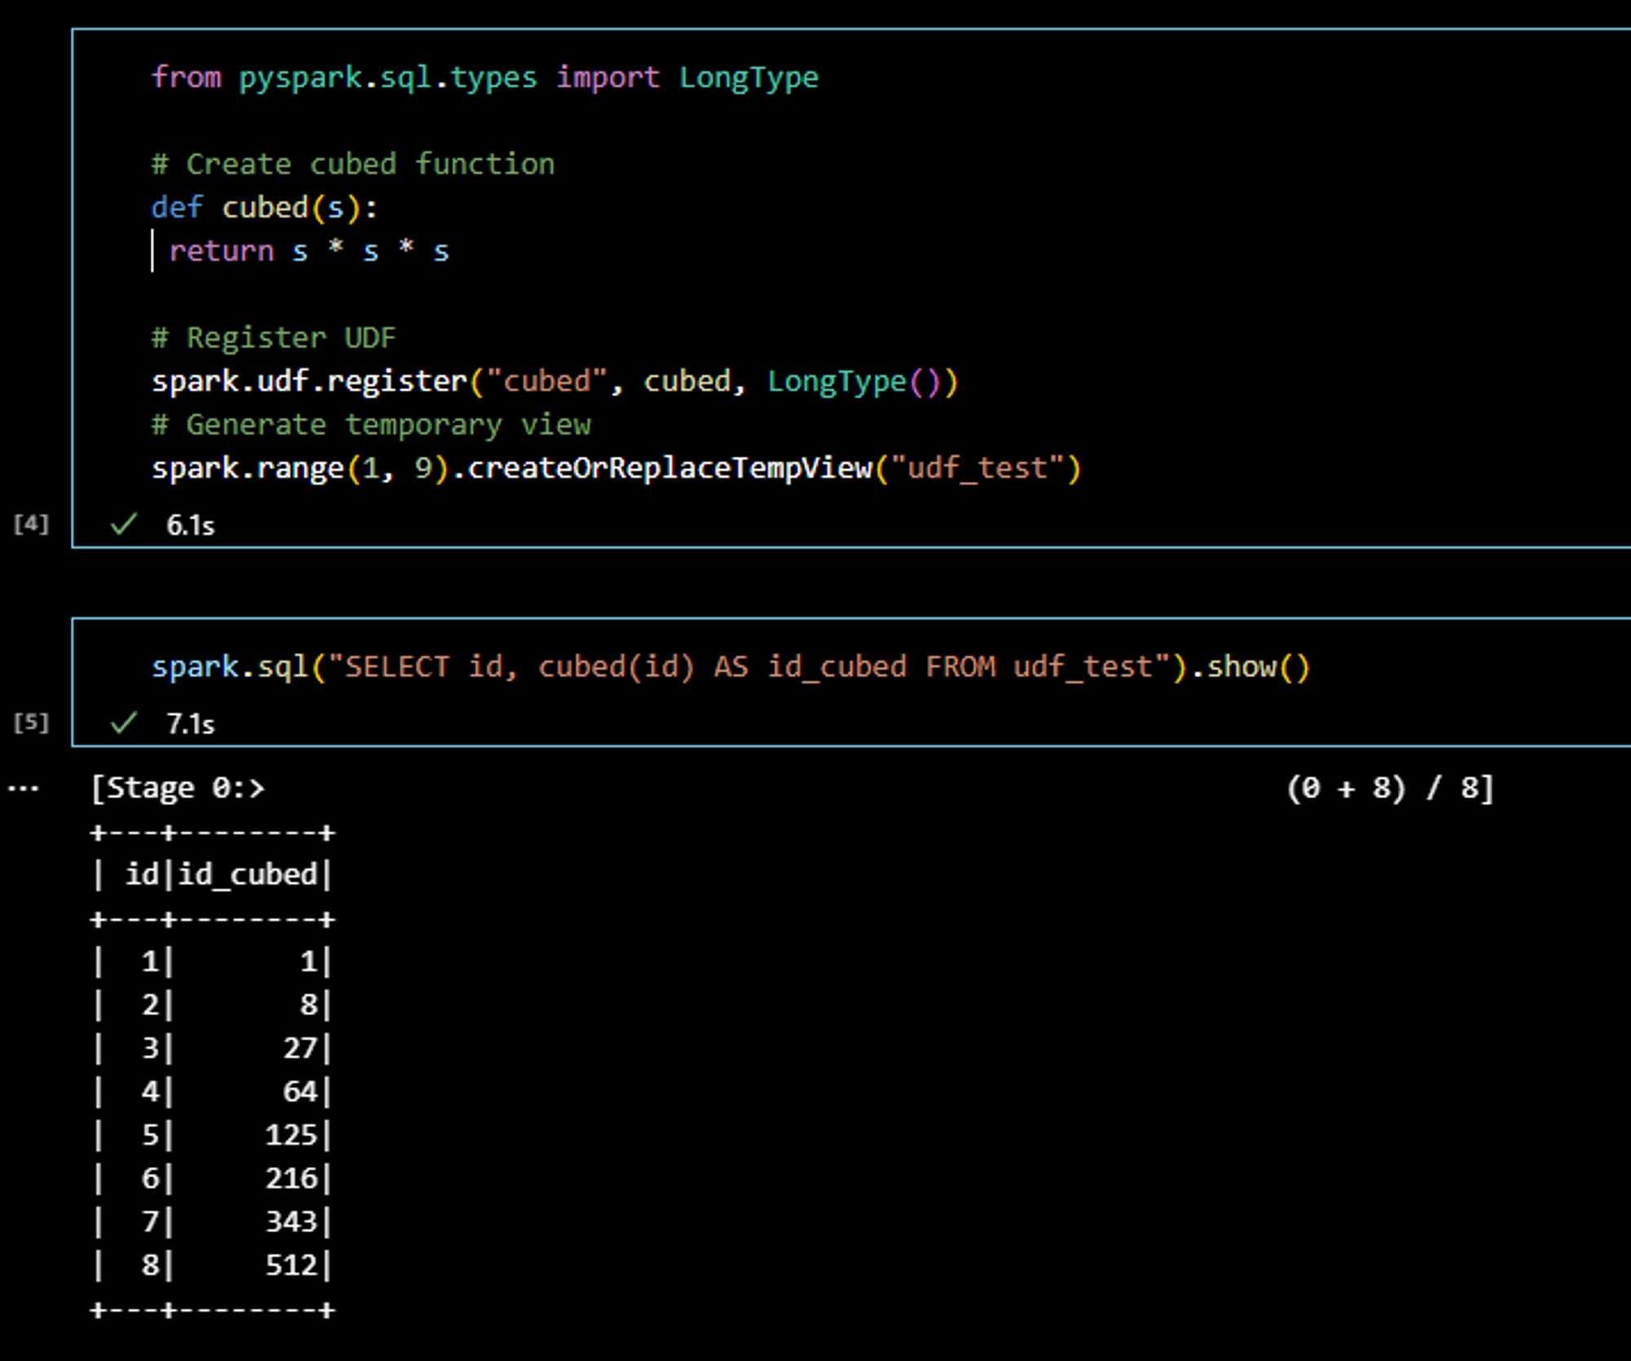Click the 'id_cubed' column header in output
This screenshot has width=1631, height=1361.
coord(247,875)
